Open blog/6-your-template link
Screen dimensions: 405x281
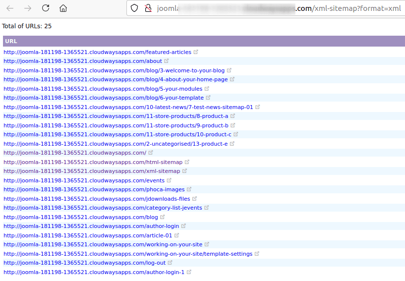104,98
